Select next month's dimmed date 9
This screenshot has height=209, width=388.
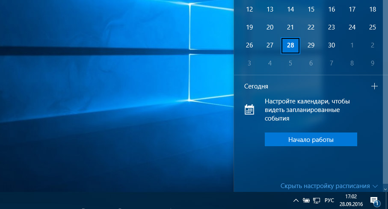[373, 63]
